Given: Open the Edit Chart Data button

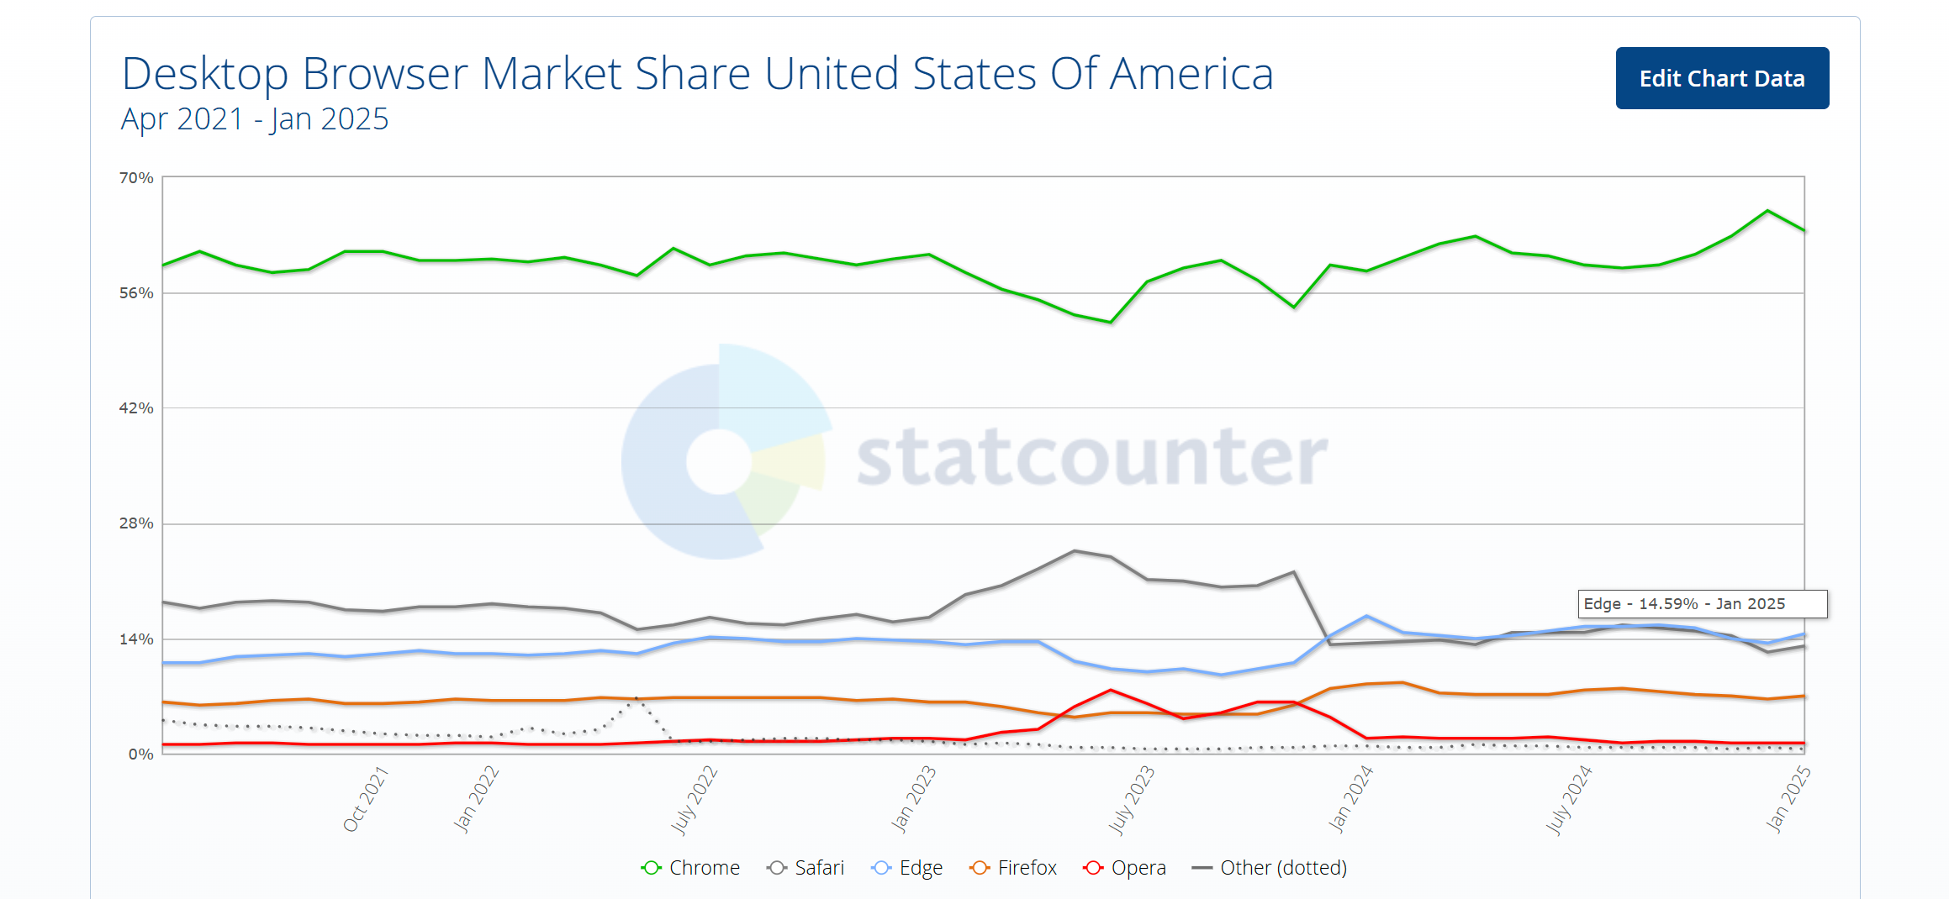Looking at the screenshot, I should click(x=1721, y=78).
